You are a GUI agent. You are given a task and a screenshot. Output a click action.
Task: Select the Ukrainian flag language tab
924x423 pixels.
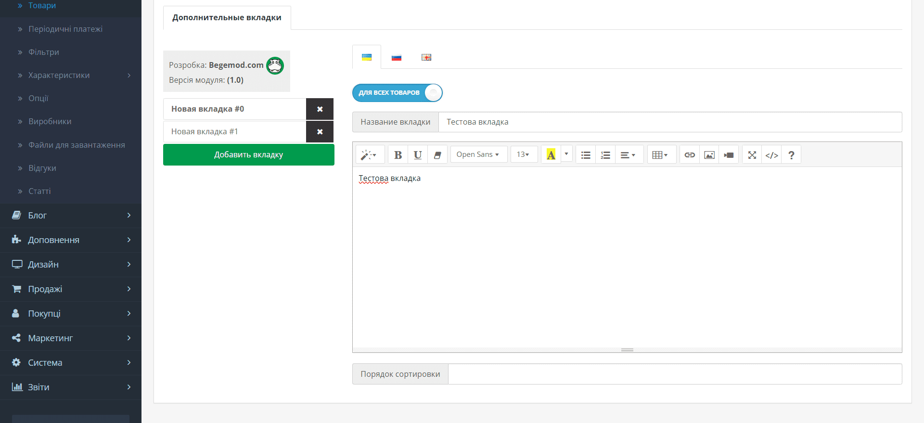click(x=367, y=57)
